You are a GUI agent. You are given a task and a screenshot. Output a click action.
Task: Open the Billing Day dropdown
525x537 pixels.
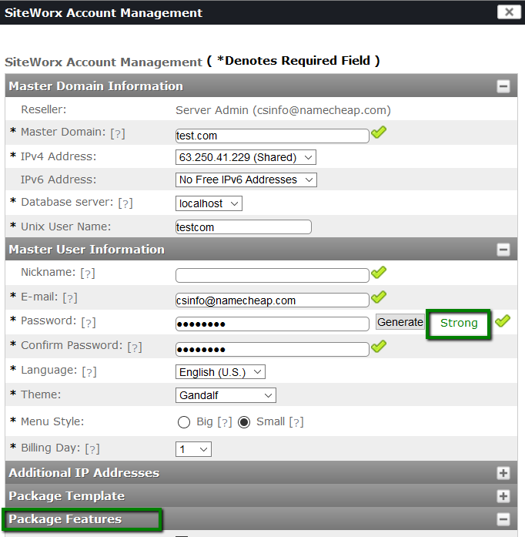tap(193, 449)
